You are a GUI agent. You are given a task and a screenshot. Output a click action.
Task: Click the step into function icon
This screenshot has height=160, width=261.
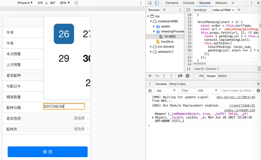click(x=164, y=76)
